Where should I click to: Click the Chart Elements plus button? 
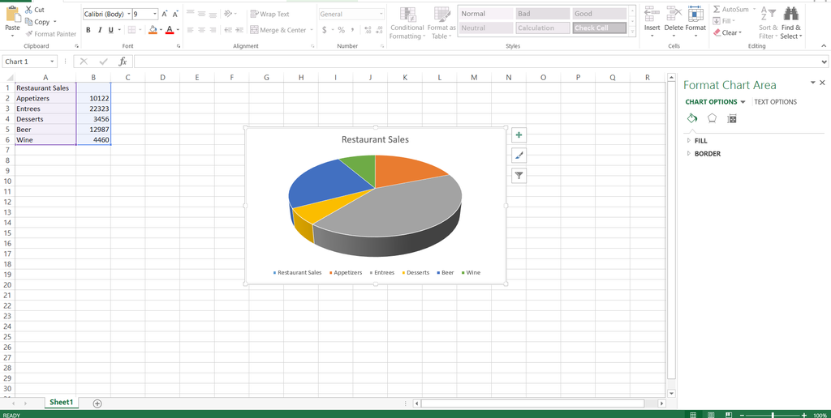(519, 135)
